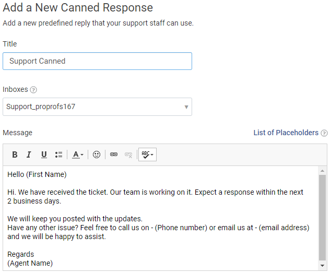Click the message scrollbar up arrow
The width and height of the screenshot is (331, 273).
[323, 171]
